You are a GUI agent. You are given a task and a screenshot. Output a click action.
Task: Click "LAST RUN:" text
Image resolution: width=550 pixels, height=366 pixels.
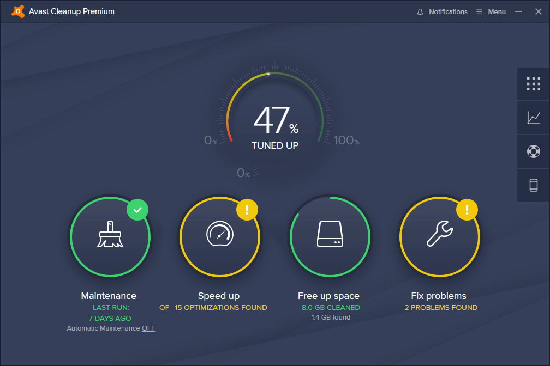tap(111, 307)
